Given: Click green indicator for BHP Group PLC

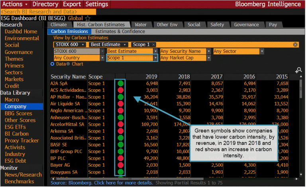Looking at the screenshot, I should [x=121, y=152].
